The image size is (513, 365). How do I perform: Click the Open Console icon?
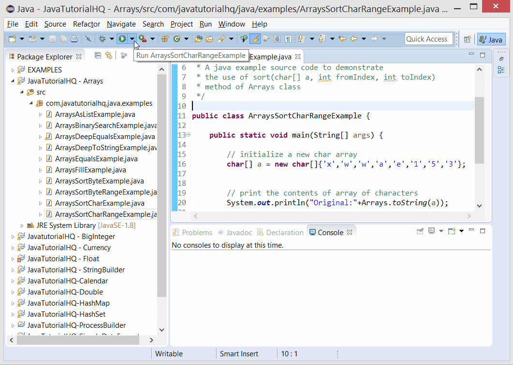[x=452, y=231]
